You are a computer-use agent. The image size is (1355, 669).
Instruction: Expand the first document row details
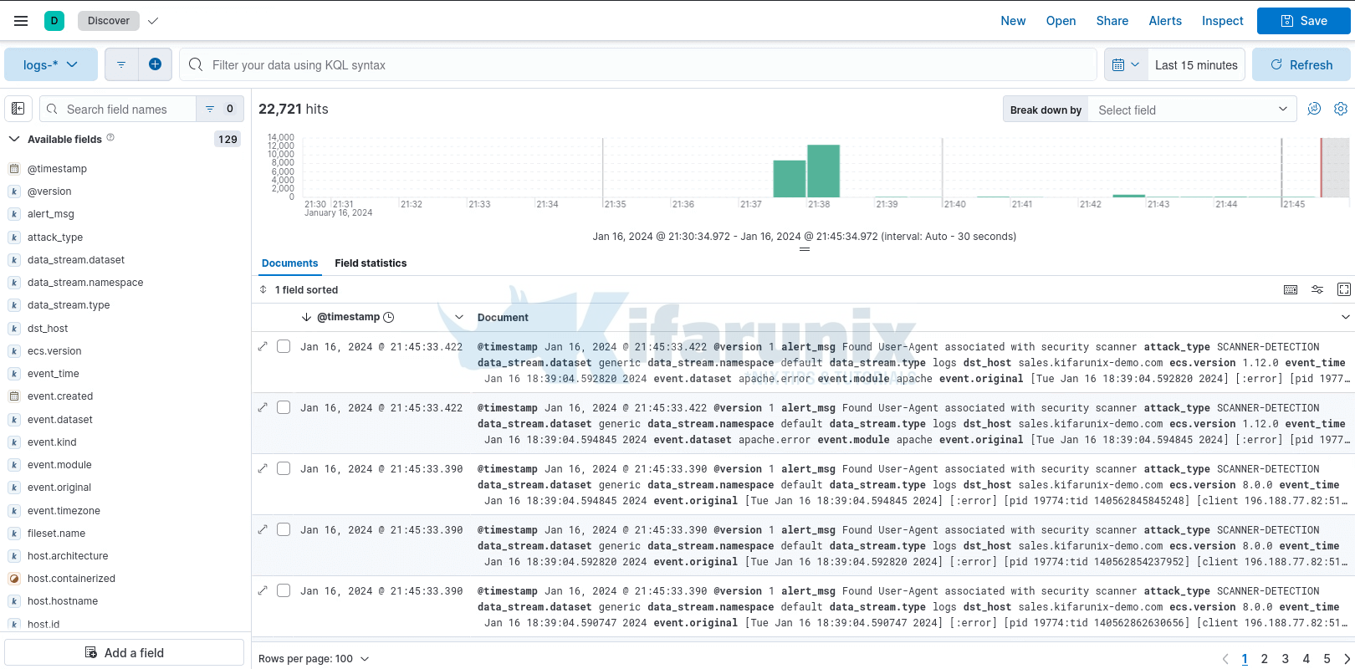click(x=263, y=346)
